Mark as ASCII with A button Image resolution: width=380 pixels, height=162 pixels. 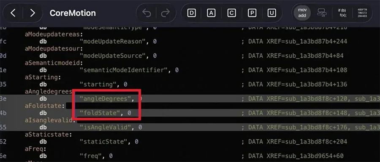pyautogui.click(x=211, y=13)
